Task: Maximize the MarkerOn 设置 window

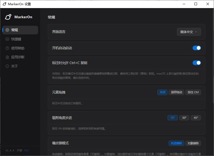Action: [x=196, y=4]
